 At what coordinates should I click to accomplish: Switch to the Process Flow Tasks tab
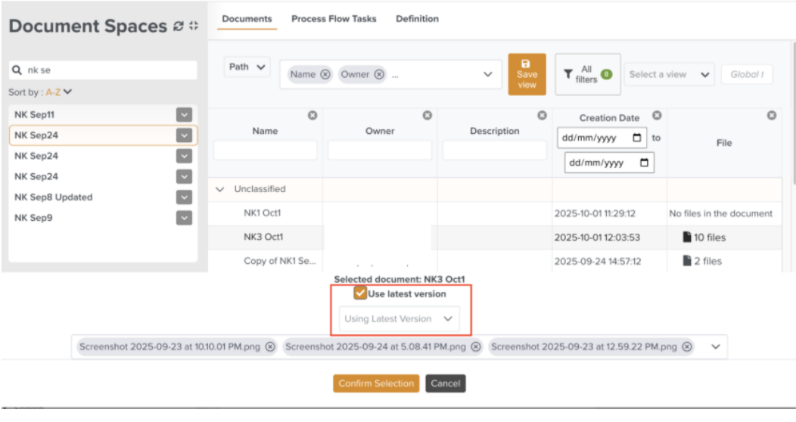coord(334,19)
